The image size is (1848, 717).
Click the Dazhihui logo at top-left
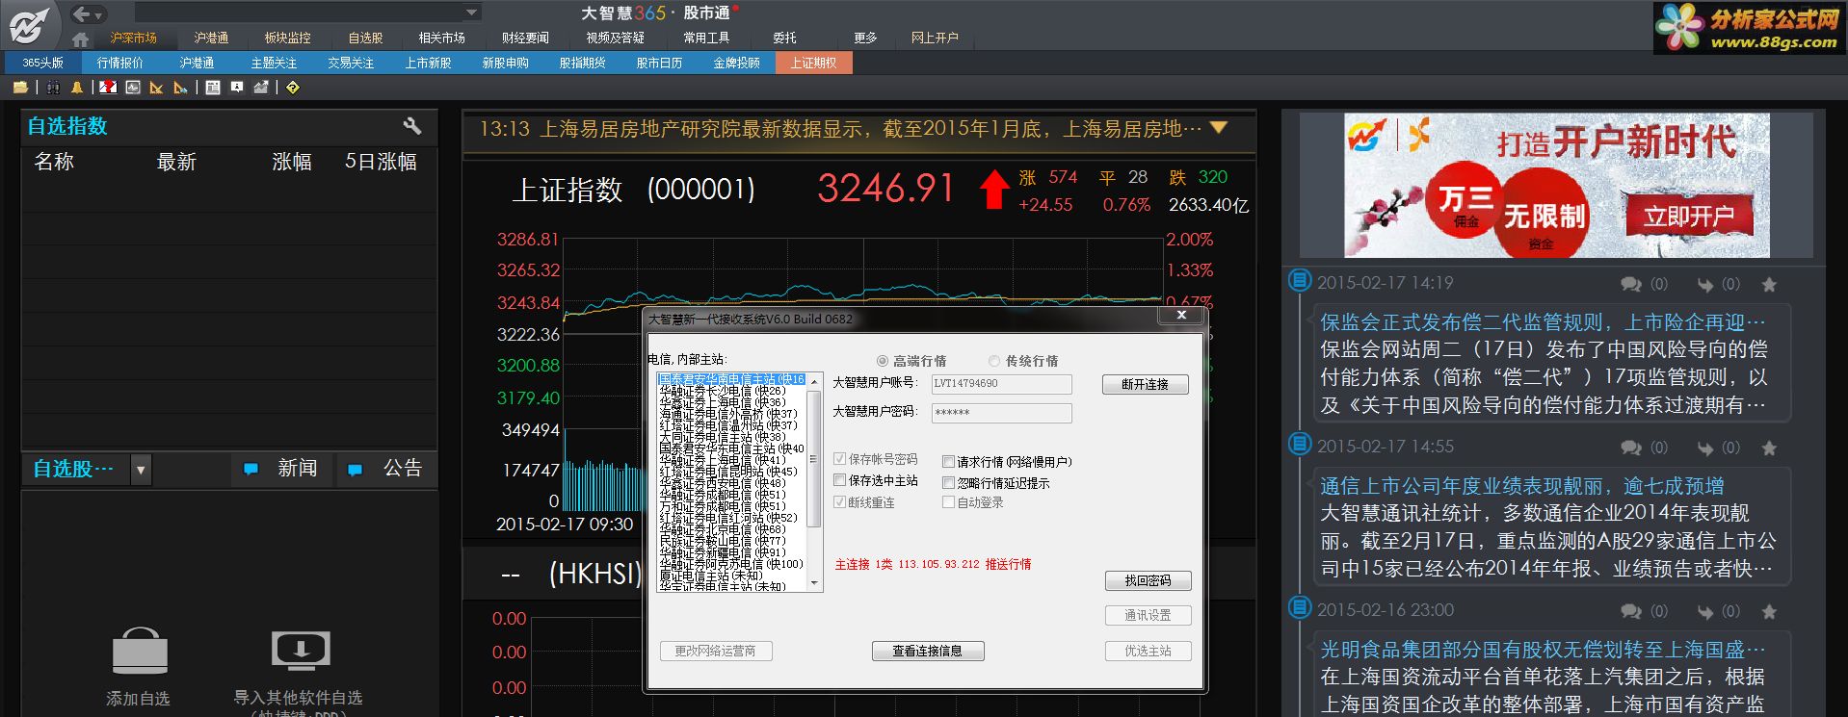click(28, 24)
